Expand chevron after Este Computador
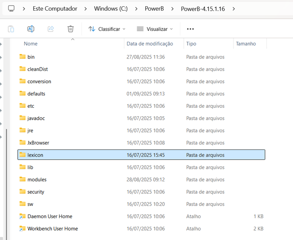Screen dimensions: 293x240 point(85,9)
